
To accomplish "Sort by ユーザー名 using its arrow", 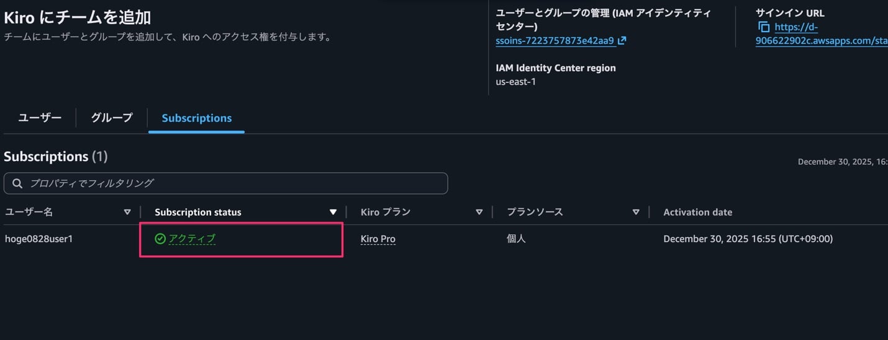I will pyautogui.click(x=127, y=212).
